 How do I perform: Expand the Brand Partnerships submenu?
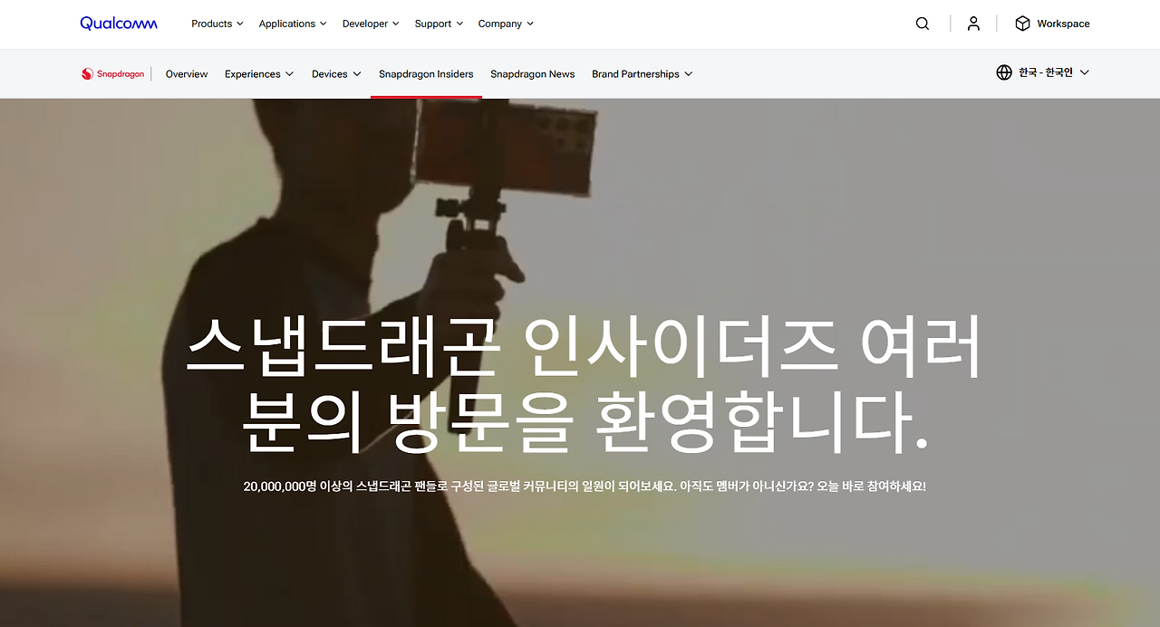pyautogui.click(x=643, y=74)
